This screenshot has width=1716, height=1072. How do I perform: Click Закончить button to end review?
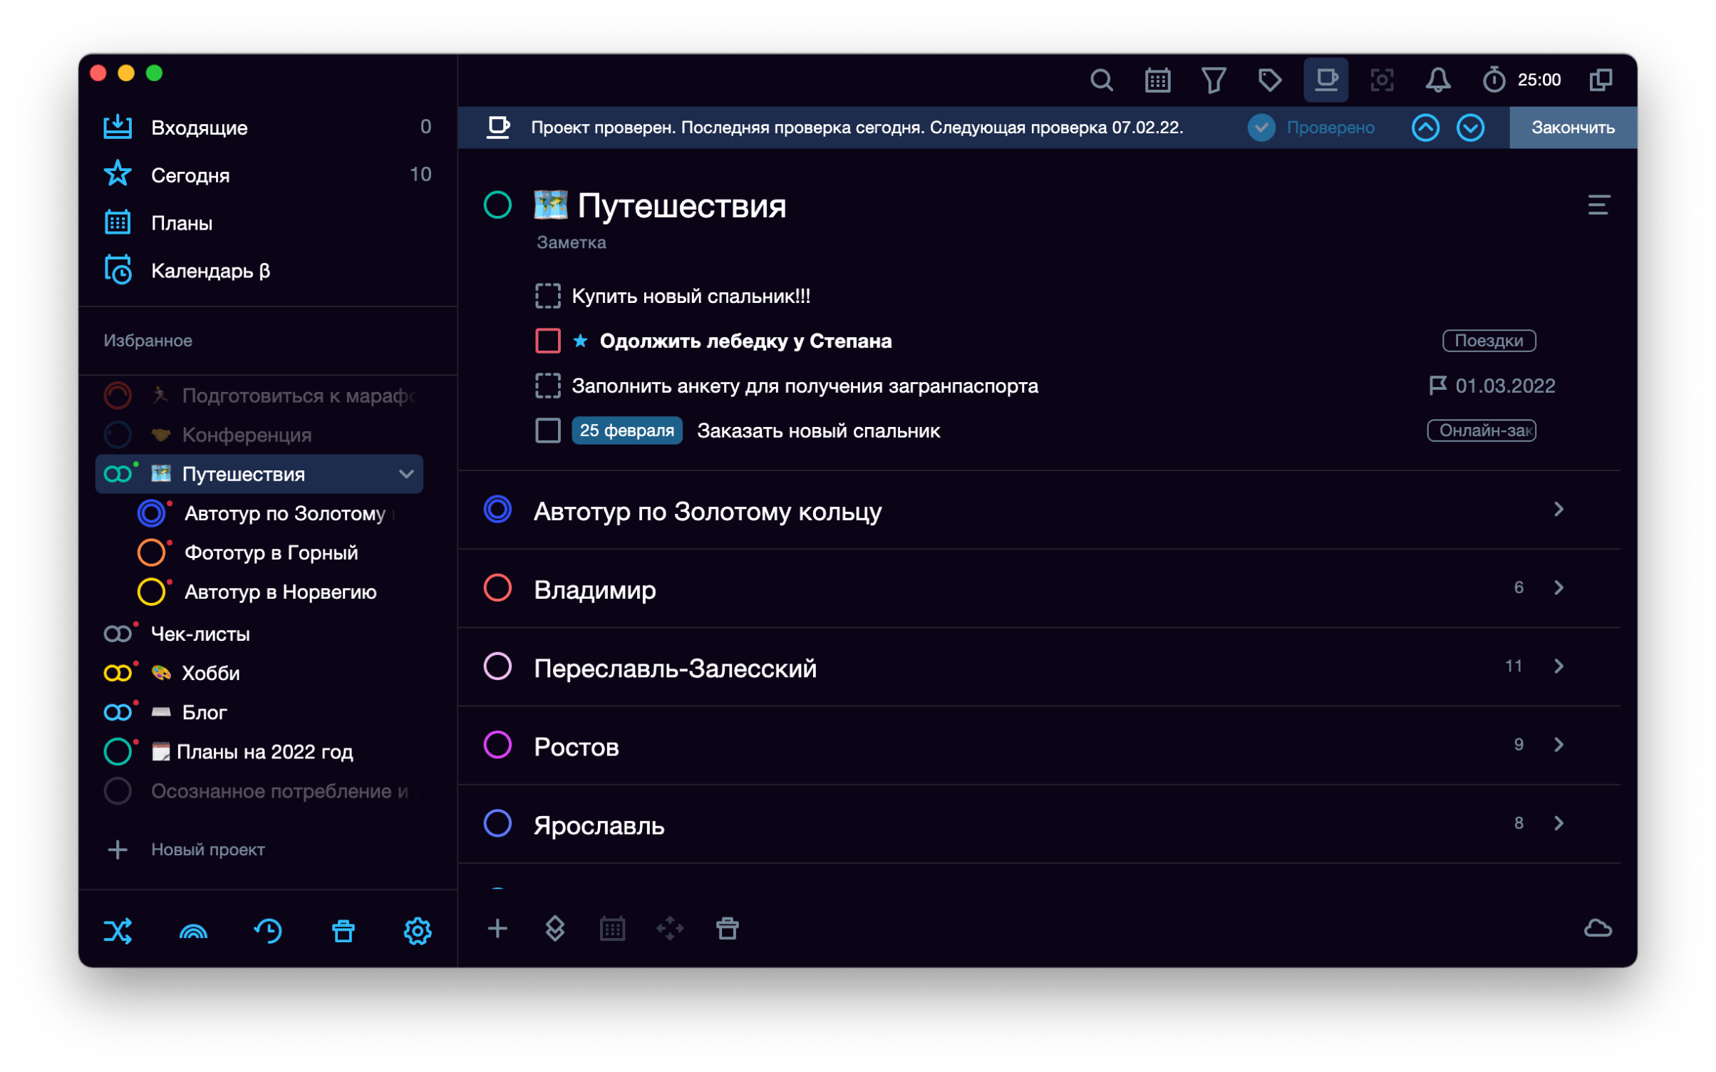(1572, 128)
